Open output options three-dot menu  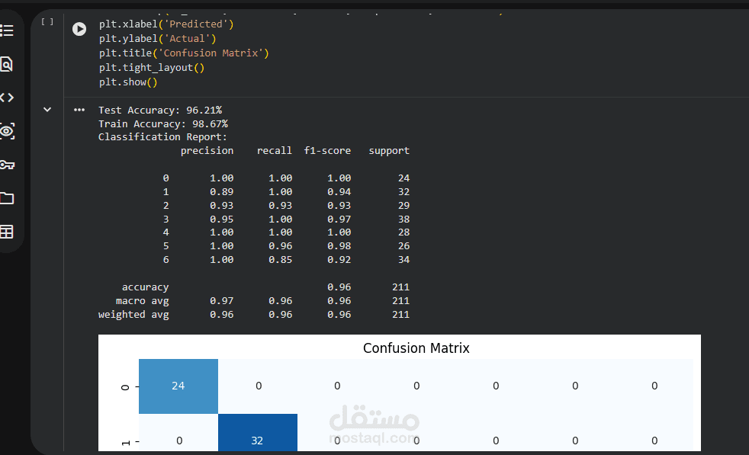[x=79, y=110]
